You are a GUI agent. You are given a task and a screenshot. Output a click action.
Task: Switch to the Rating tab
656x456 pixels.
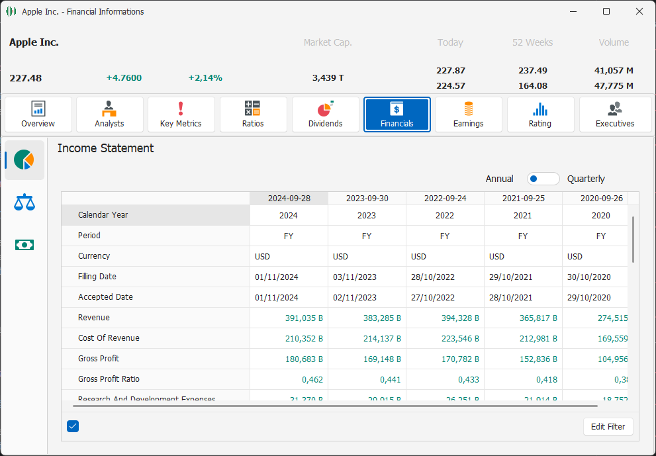coord(540,114)
